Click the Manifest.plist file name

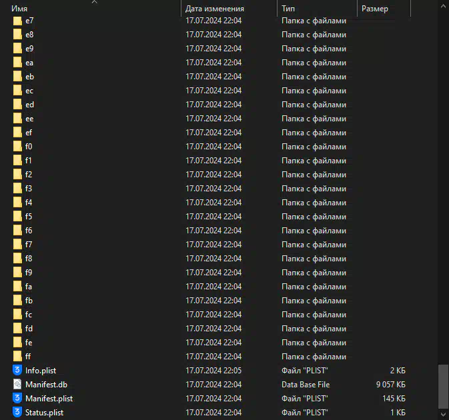pyautogui.click(x=49, y=399)
